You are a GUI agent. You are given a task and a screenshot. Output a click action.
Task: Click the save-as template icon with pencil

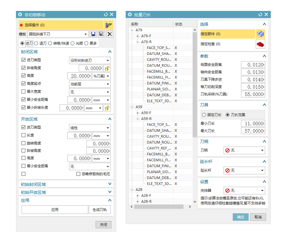tap(101, 34)
